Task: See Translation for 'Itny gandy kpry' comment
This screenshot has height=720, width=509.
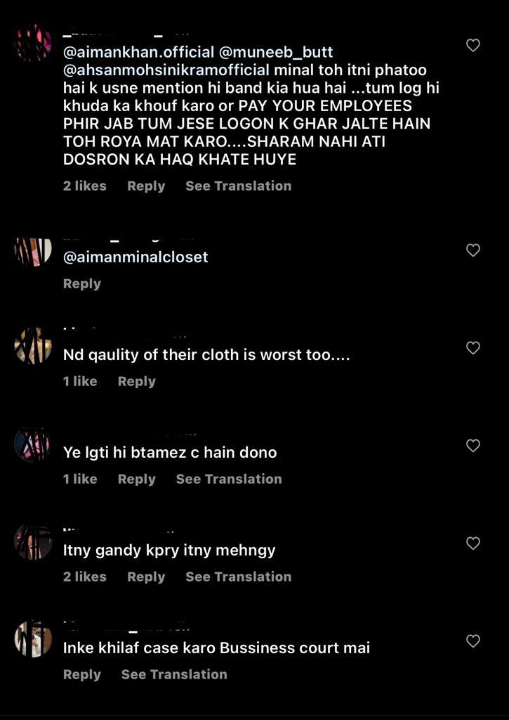Action: (239, 577)
